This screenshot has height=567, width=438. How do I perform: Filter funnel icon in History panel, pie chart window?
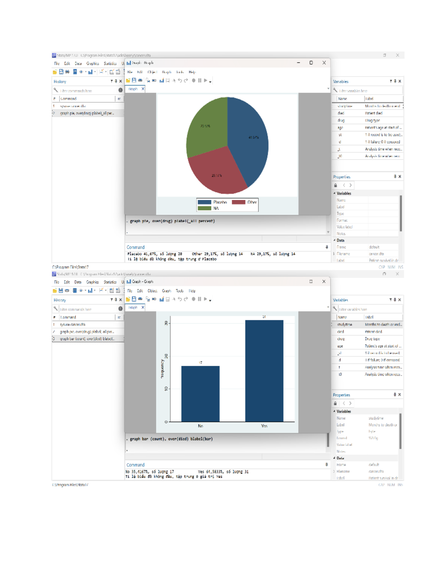[x=112, y=81]
